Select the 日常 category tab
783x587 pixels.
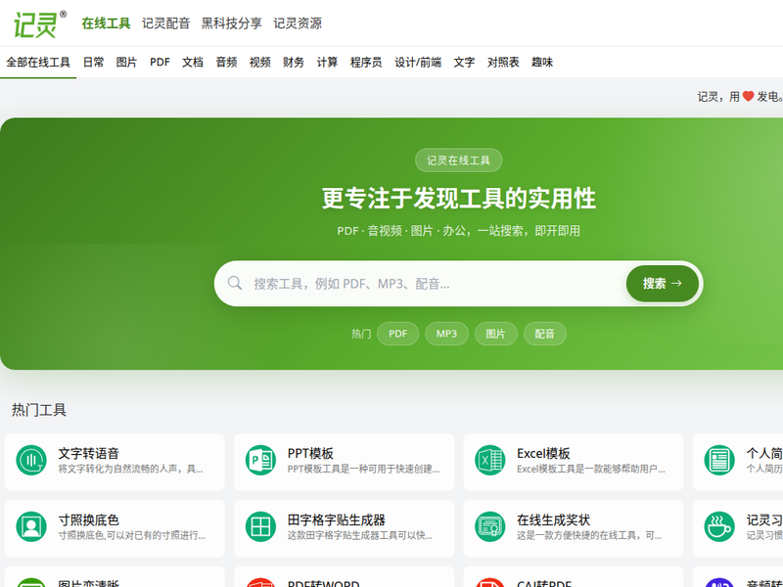click(x=93, y=63)
